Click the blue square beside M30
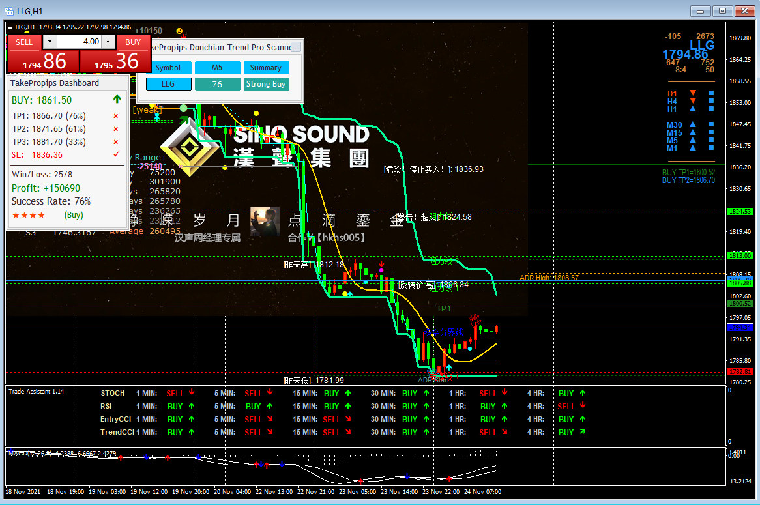 click(711, 124)
